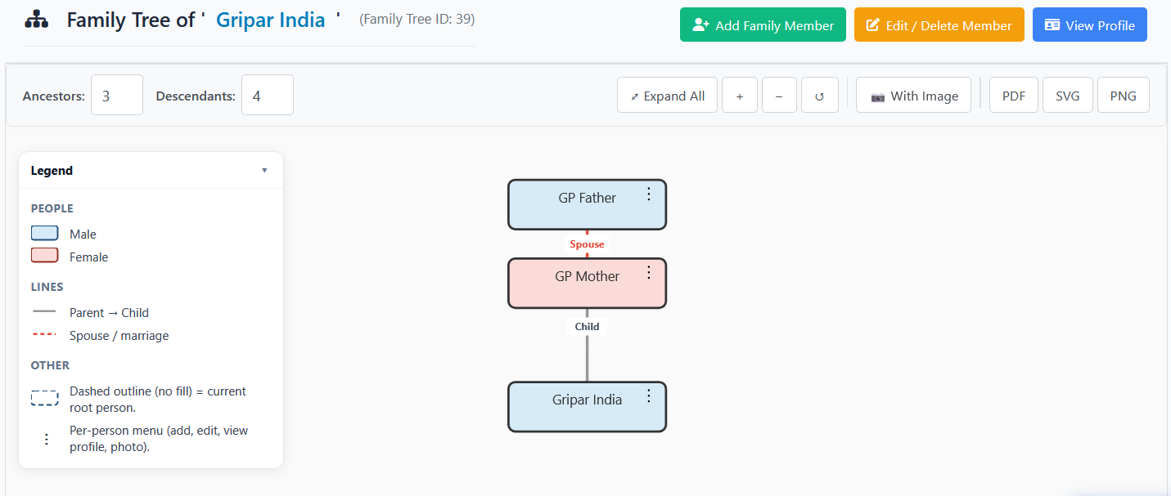Click the per-person menu dots icon in legend

pos(46,439)
